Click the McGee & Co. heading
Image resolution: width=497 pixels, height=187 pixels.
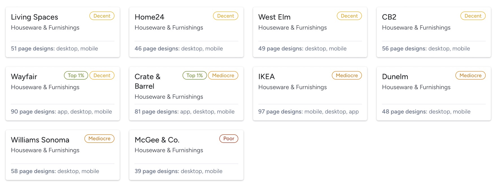[157, 140]
